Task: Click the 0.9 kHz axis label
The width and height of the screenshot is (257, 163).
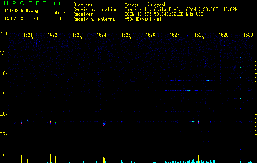Action: (x=3, y=94)
